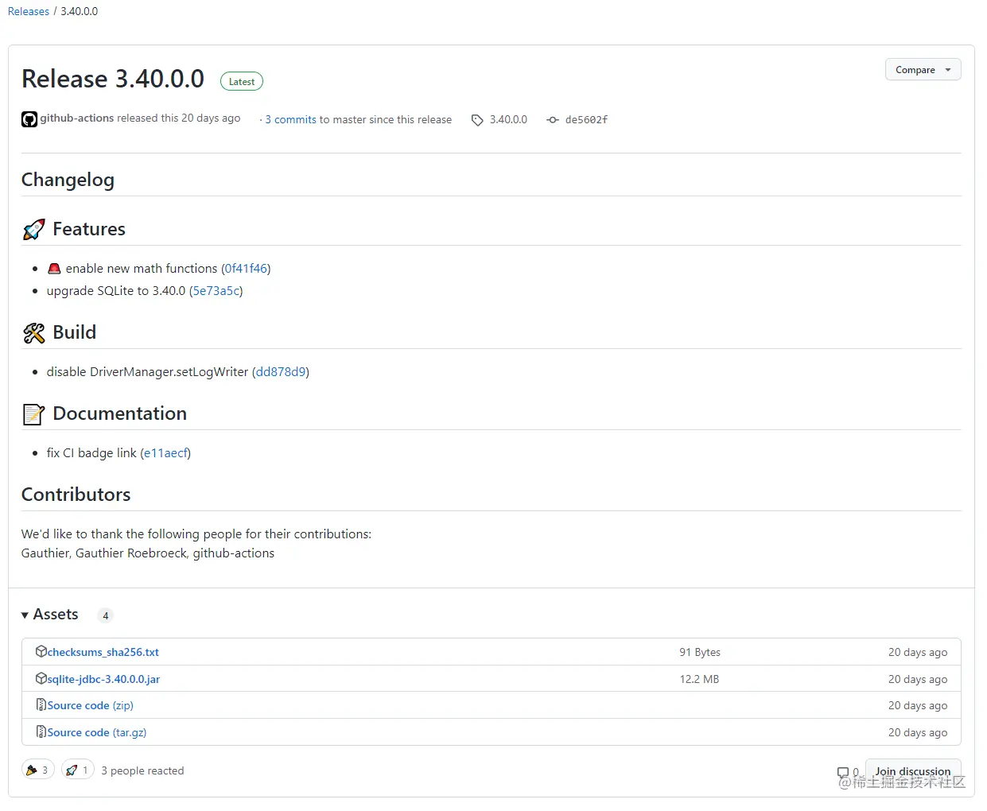Image resolution: width=987 pixels, height=811 pixels.
Task: Click the Documentation heading text
Action: tap(119, 413)
